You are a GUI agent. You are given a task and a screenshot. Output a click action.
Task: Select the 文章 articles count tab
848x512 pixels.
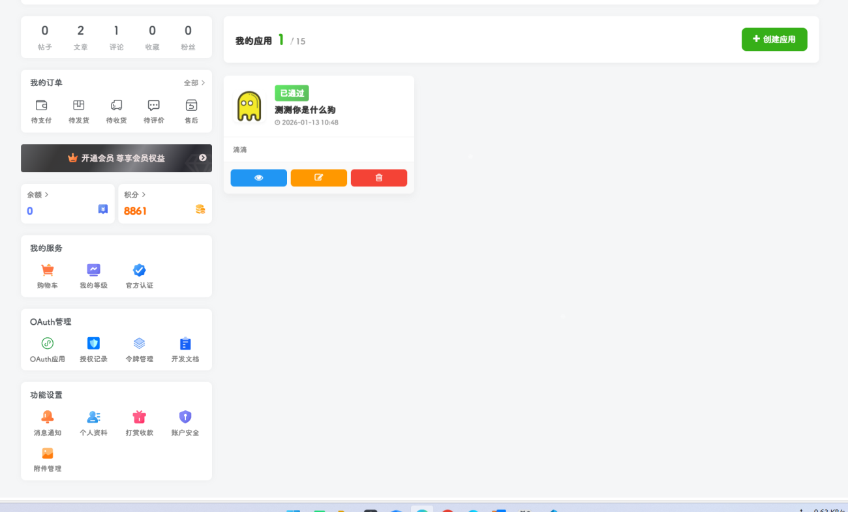81,38
